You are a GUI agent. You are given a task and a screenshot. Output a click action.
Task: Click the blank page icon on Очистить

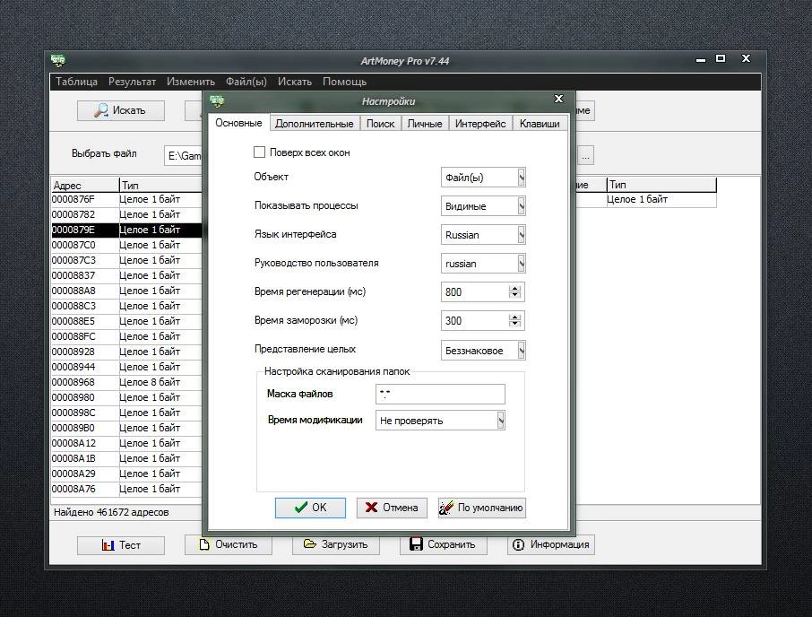(204, 544)
